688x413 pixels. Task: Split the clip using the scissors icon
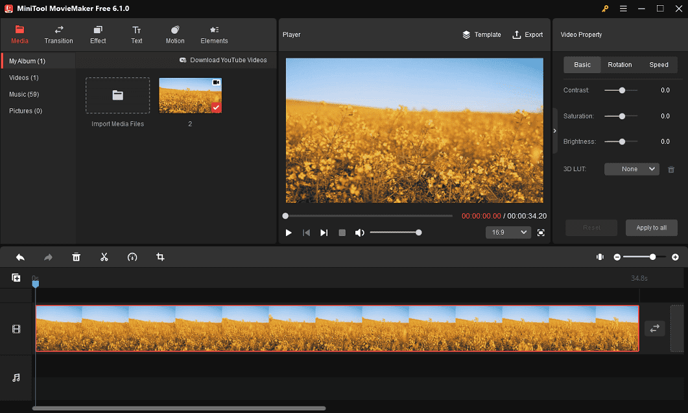click(x=104, y=257)
